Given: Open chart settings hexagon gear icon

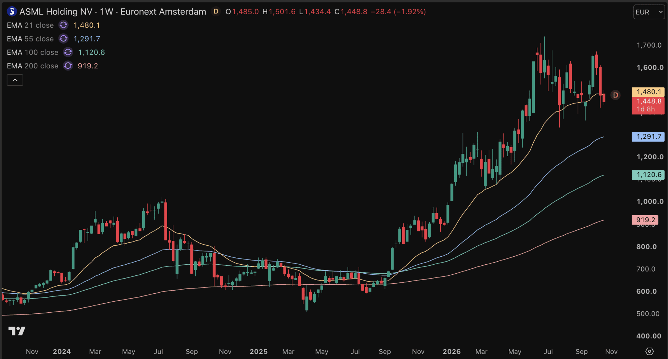Looking at the screenshot, I should point(649,351).
